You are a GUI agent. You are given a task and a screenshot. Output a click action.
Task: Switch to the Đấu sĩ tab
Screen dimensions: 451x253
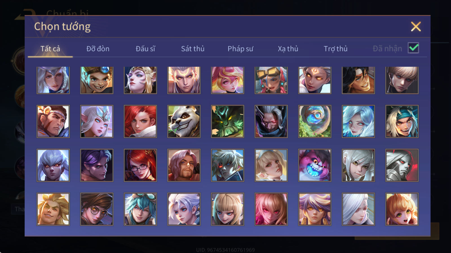point(145,49)
